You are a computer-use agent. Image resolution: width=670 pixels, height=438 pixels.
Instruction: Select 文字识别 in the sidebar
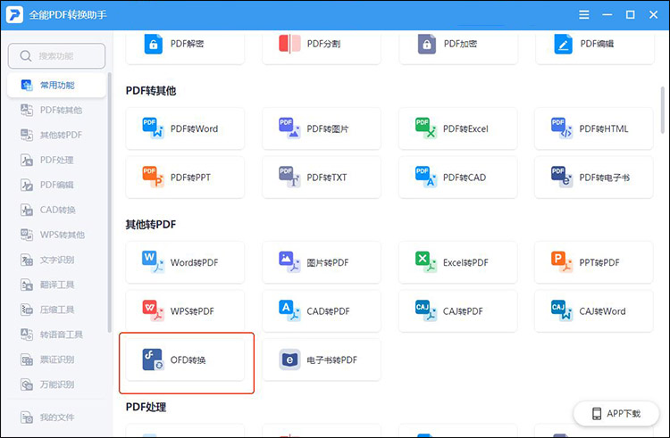[x=56, y=260]
